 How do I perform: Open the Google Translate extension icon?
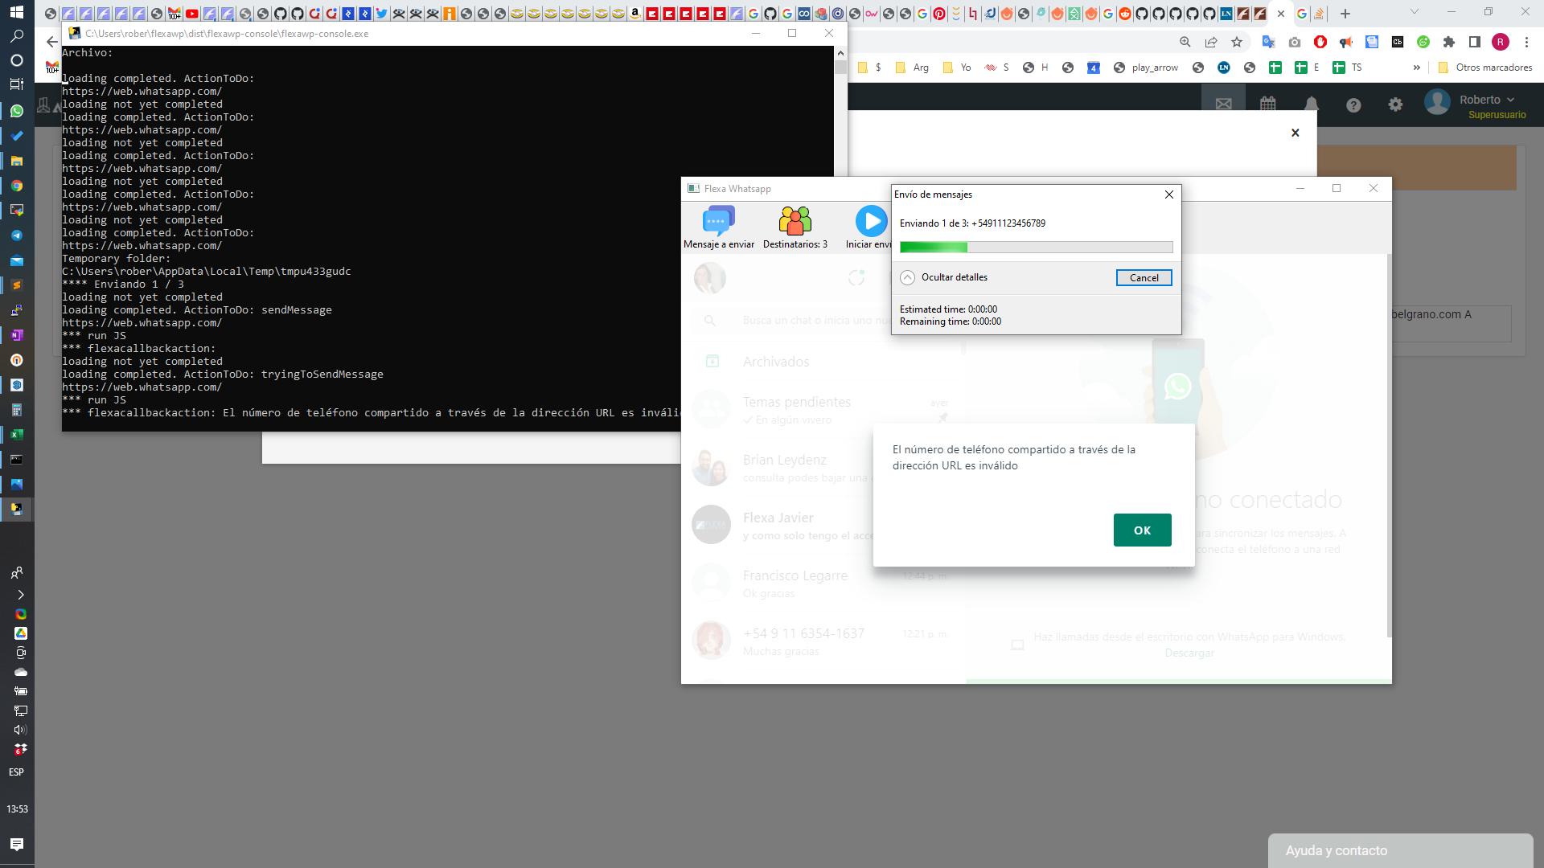[x=1268, y=42]
